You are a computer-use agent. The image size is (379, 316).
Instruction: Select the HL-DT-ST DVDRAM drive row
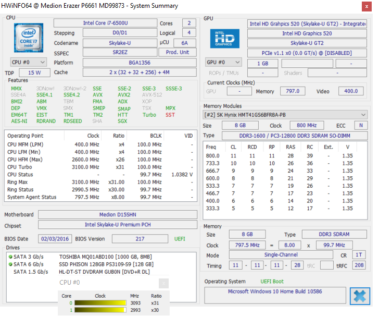102,272
